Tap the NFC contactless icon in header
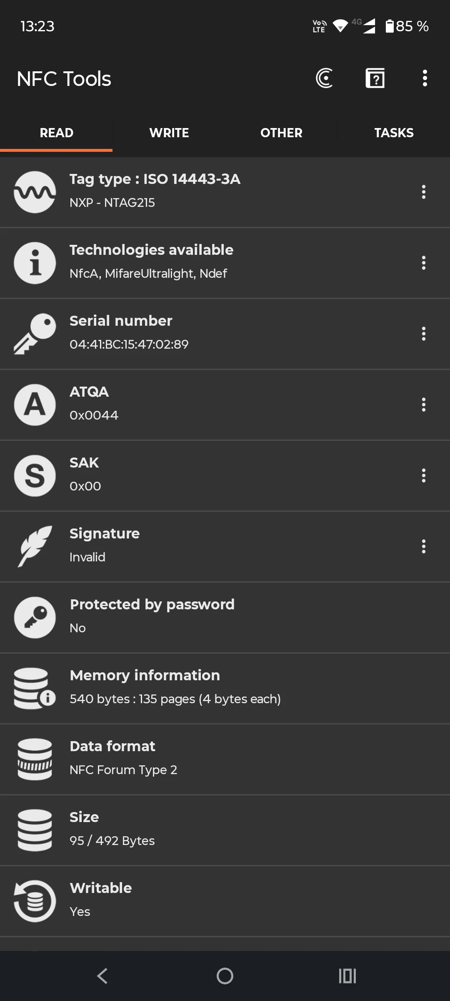The height and width of the screenshot is (1001, 450). (x=325, y=78)
